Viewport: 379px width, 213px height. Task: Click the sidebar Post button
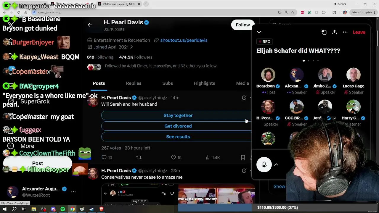pos(38,163)
